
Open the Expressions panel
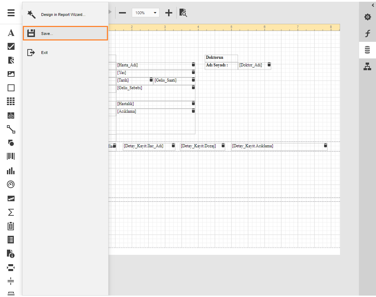coord(367,34)
